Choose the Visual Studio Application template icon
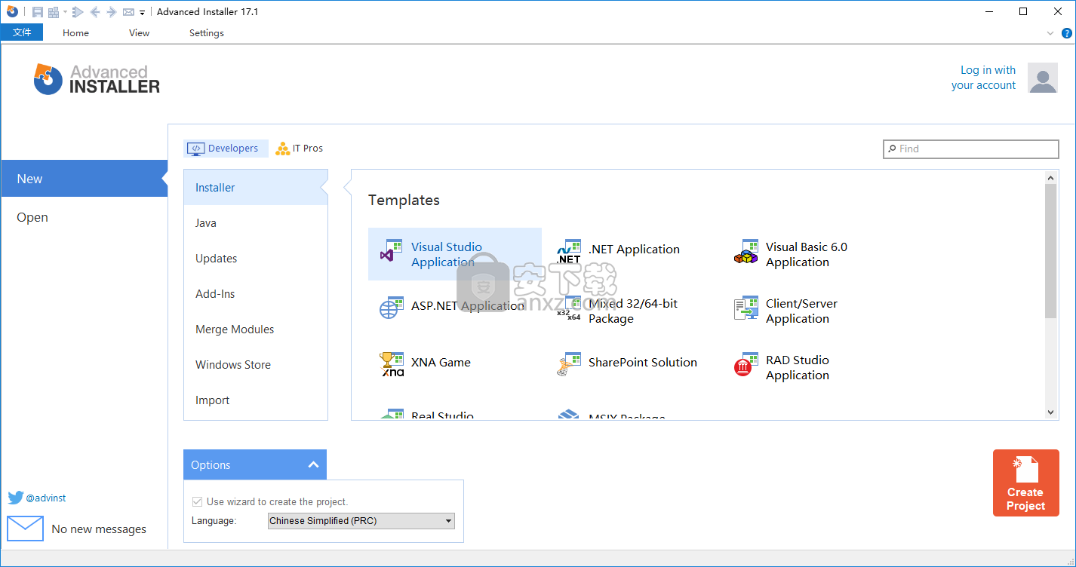Image resolution: width=1076 pixels, height=567 pixels. tap(390, 251)
